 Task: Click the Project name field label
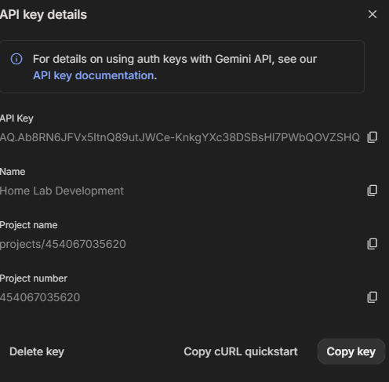(29, 225)
